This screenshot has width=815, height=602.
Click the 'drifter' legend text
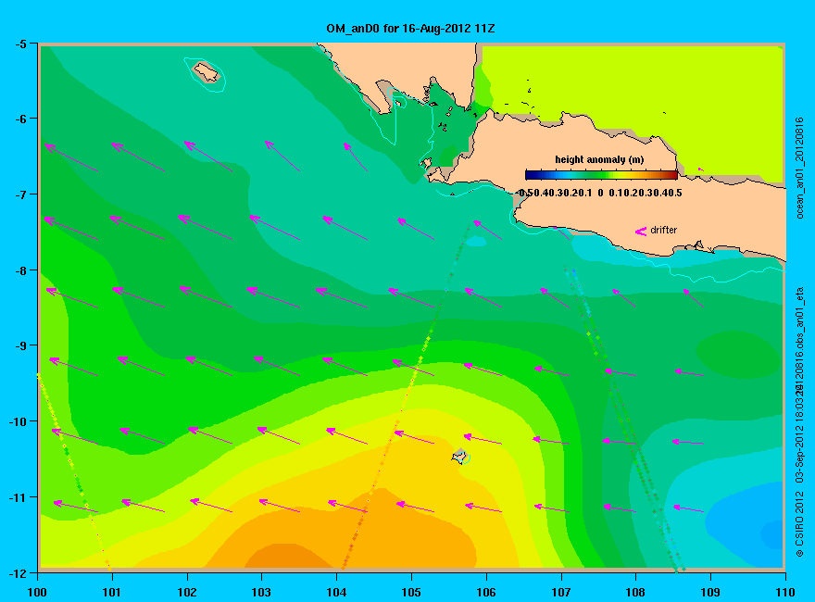[664, 230]
